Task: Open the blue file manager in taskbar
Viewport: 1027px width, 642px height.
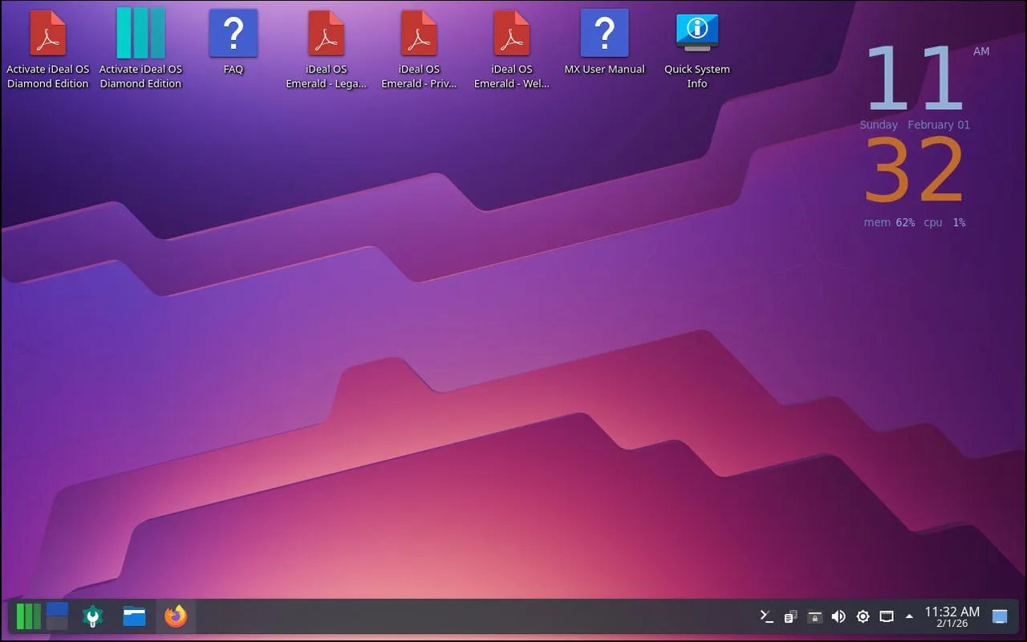Action: tap(134, 616)
